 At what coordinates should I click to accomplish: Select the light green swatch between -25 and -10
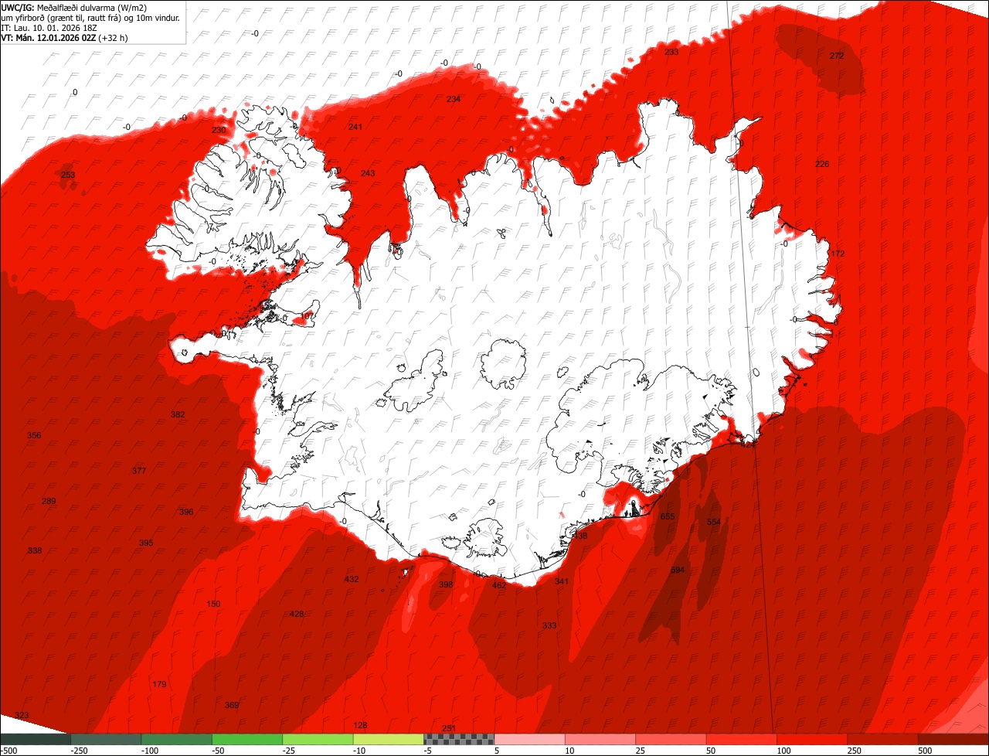pyautogui.click(x=318, y=739)
